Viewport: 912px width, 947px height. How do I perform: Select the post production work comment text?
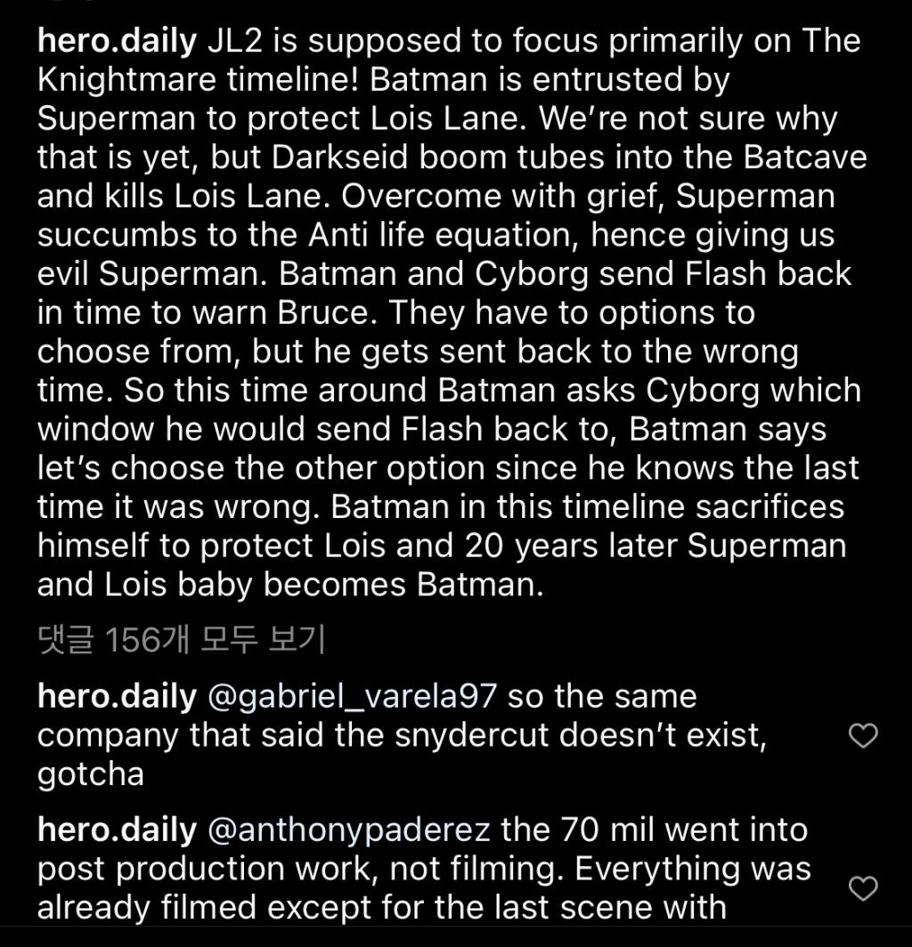click(x=424, y=869)
